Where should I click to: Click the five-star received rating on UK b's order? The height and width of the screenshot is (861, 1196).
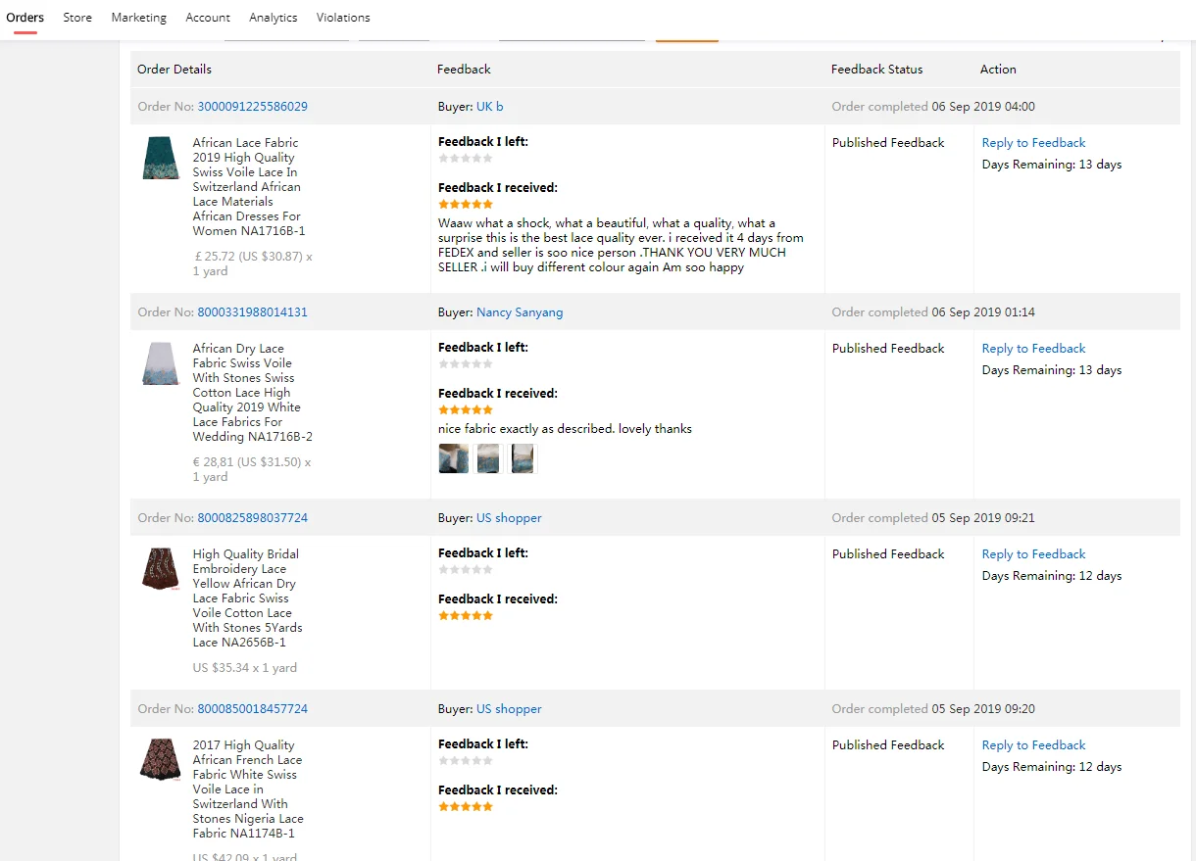[466, 205]
